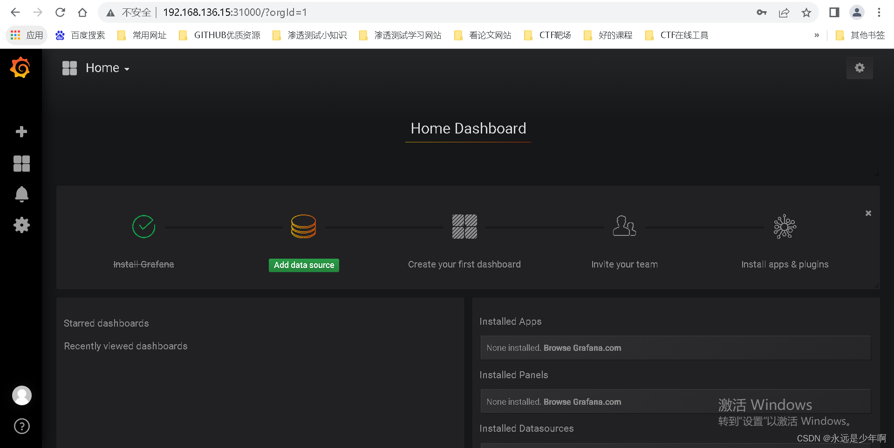This screenshot has width=894, height=448.
Task: Open the 应用 apps shortcut
Action: pos(27,35)
